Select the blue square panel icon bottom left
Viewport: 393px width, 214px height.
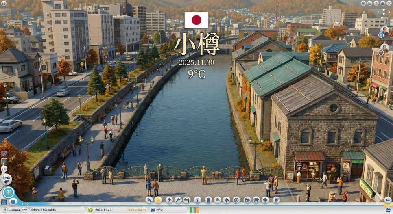[4, 202]
